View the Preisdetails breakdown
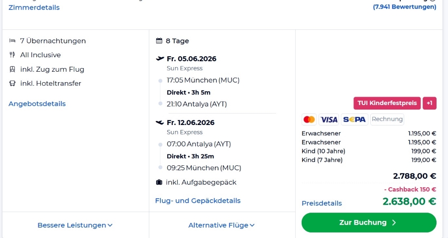 (x=322, y=203)
